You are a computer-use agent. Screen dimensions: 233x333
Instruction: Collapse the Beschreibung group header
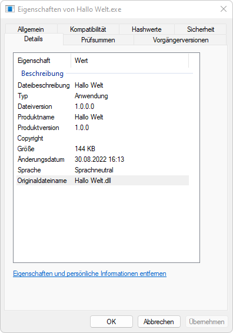(42, 74)
